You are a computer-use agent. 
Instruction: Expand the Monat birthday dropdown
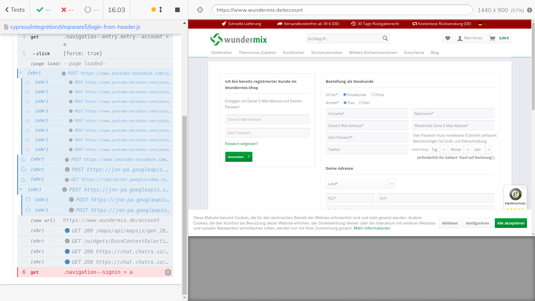pyautogui.click(x=459, y=150)
